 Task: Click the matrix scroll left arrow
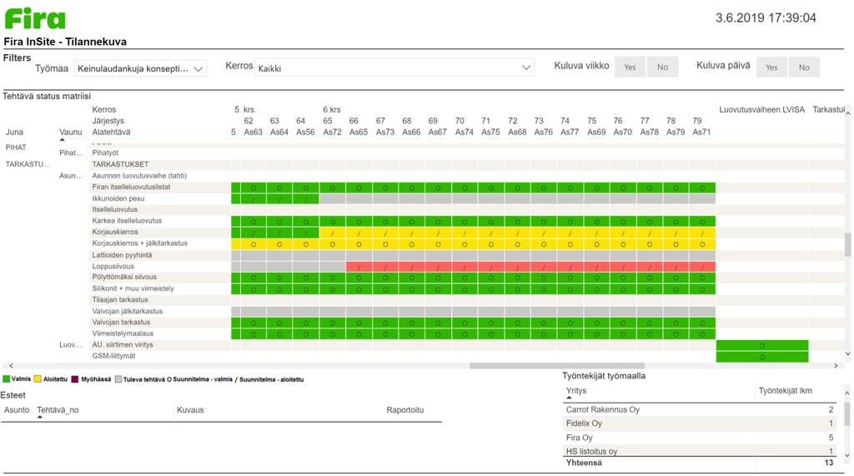pyautogui.click(x=11, y=366)
